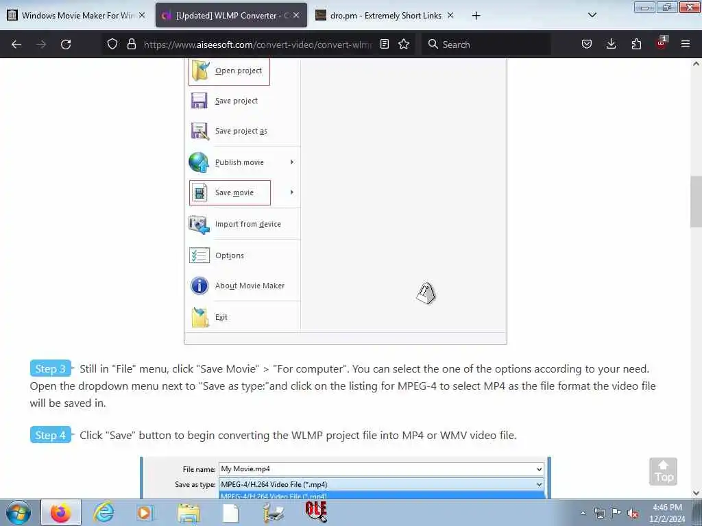Click the Action Center flag icon
Viewport: 702px width, 526px height.
[616, 513]
